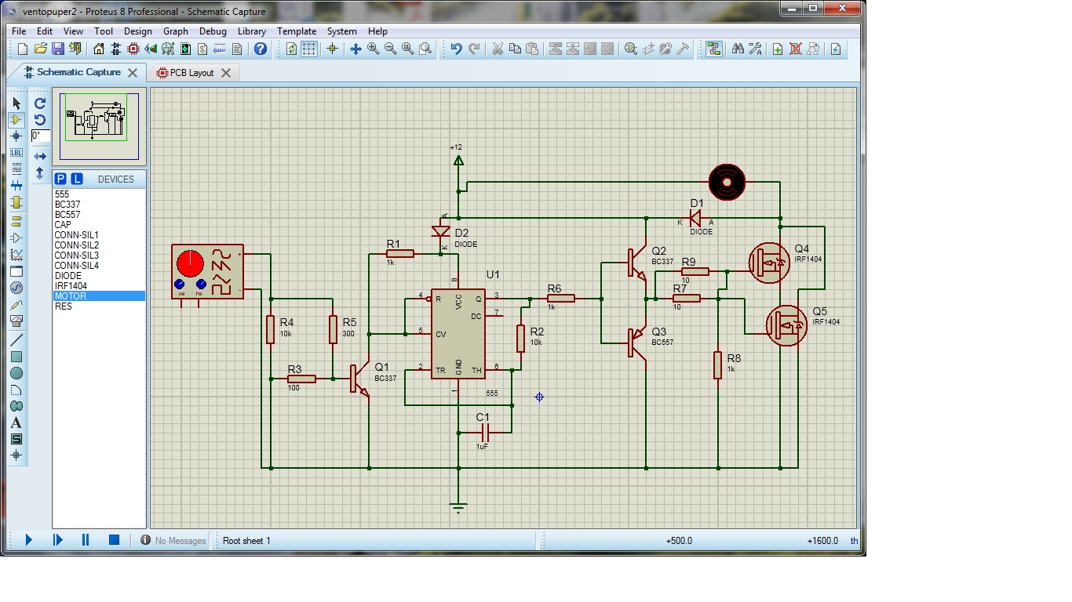The height and width of the screenshot is (602, 1072).
Task: Open the Library menu
Action: [251, 31]
